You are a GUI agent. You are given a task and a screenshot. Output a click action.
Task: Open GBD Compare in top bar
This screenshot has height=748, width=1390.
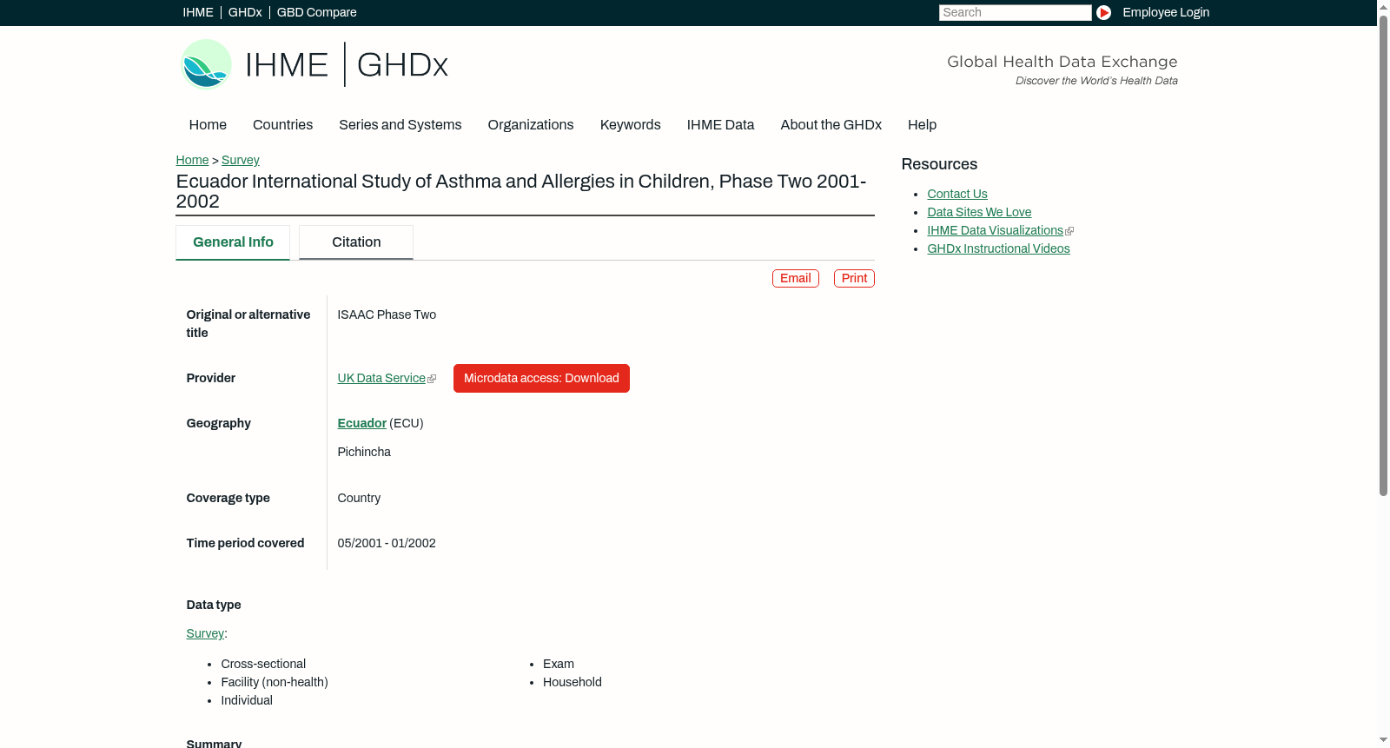(x=317, y=12)
